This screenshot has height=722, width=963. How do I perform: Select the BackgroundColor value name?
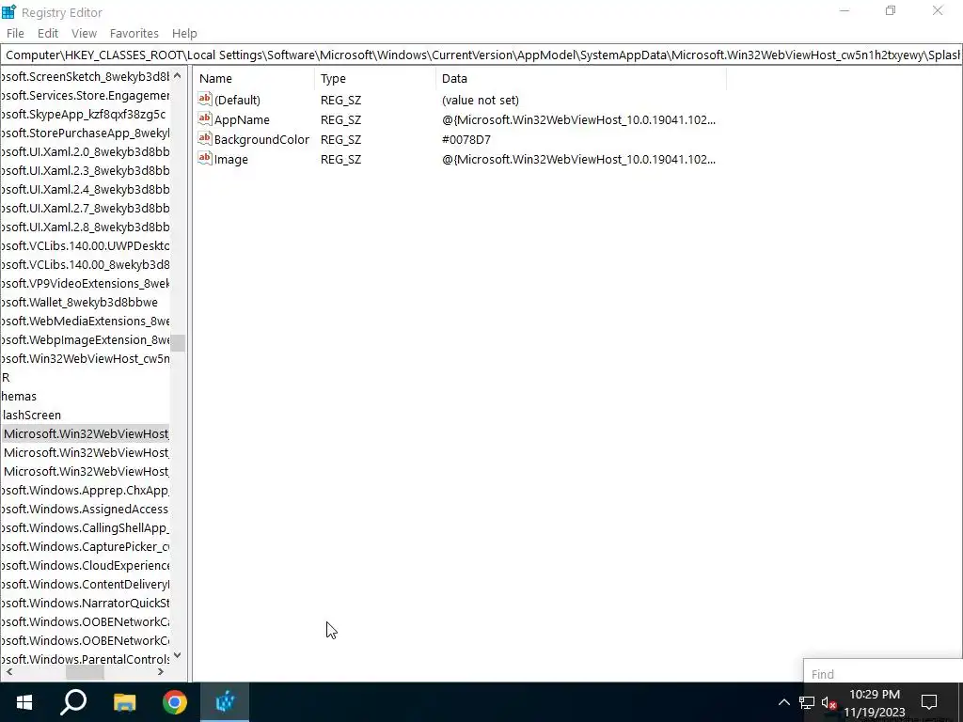click(x=261, y=139)
